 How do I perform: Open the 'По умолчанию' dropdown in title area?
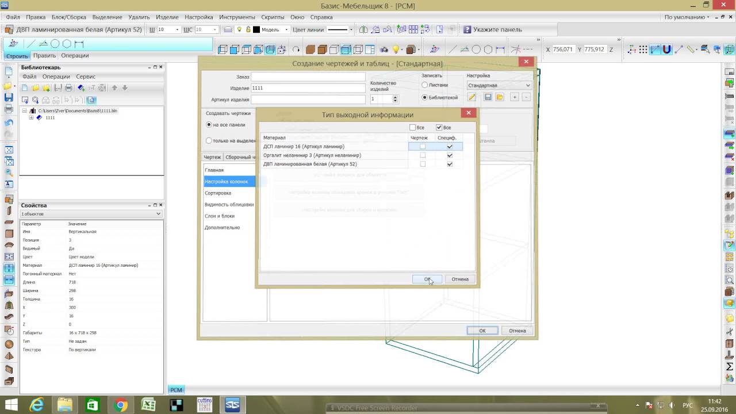tap(687, 17)
